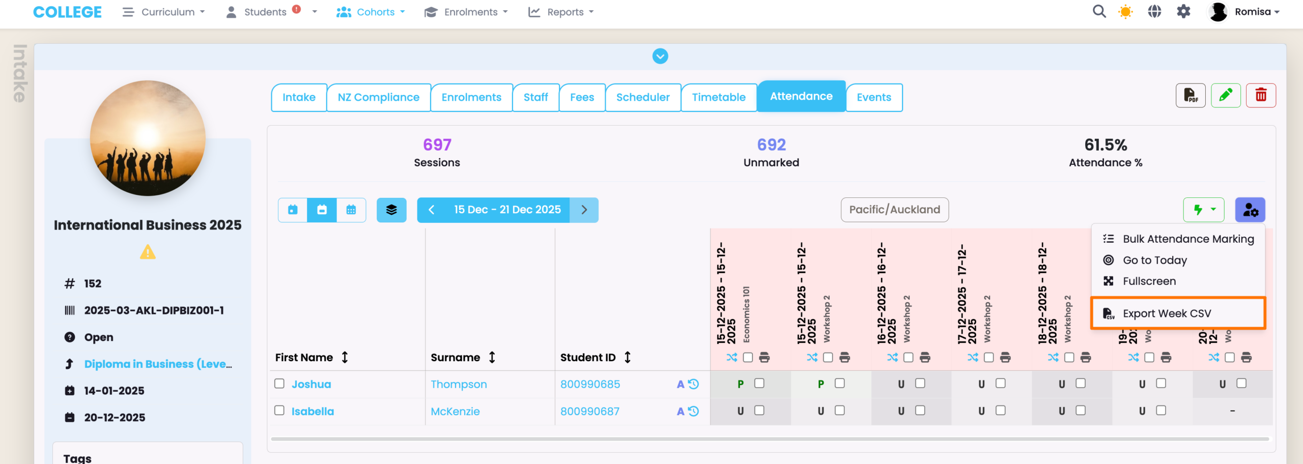This screenshot has width=1303, height=464.
Task: Select the Economics 101 column header checkbox
Action: [748, 358]
